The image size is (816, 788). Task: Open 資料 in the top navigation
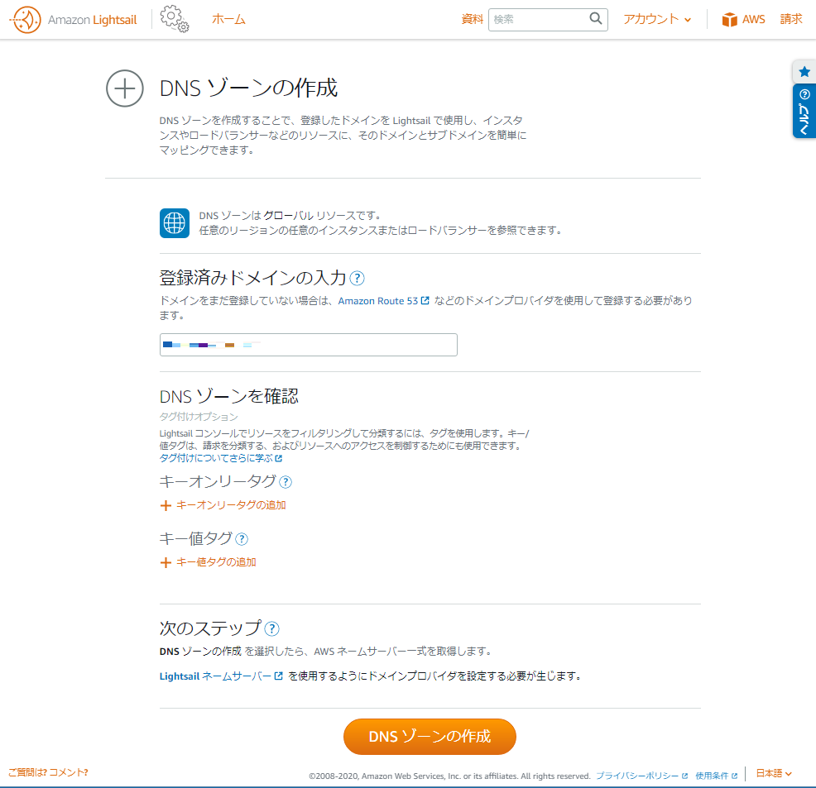[472, 19]
